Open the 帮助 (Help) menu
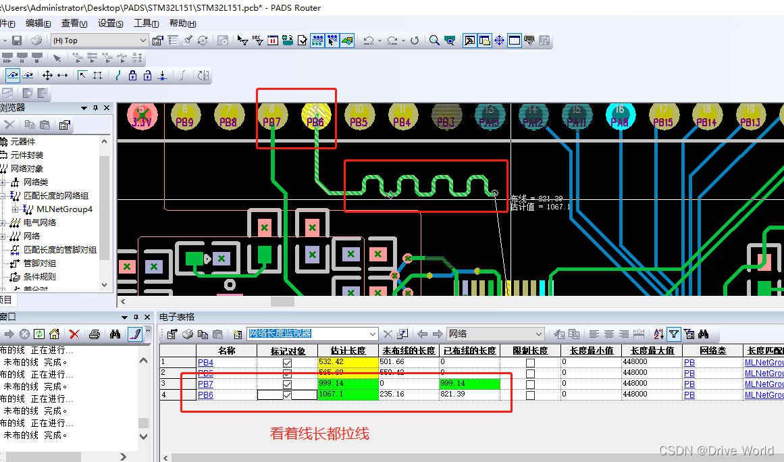The width and height of the screenshot is (784, 462). (182, 24)
